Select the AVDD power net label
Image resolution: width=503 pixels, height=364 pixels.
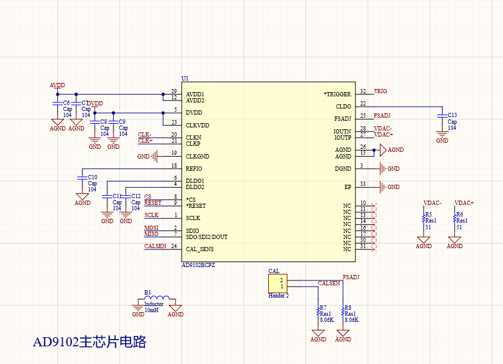point(57,86)
